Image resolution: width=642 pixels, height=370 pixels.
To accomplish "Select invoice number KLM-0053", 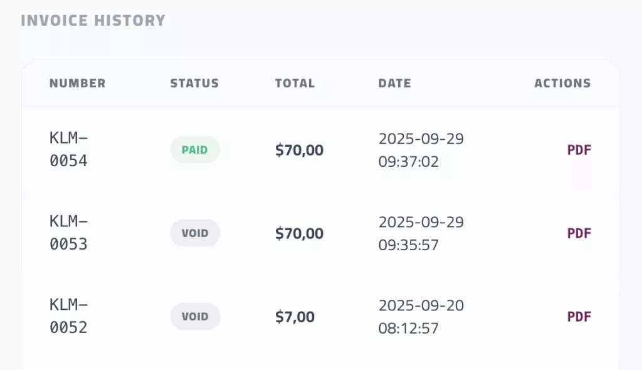I will click(x=69, y=233).
